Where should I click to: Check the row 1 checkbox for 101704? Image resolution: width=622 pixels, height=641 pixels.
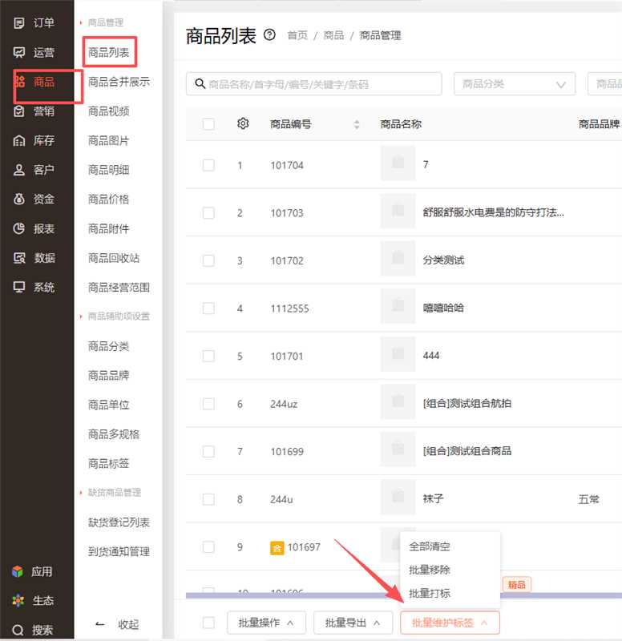coord(208,165)
